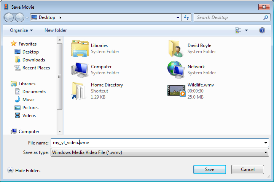Image resolution: width=274 pixels, height=182 pixels.
Task: Open the Libraries system folder icon
Action: click(80, 48)
